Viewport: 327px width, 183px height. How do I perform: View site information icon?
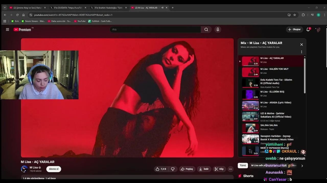coord(31,15)
